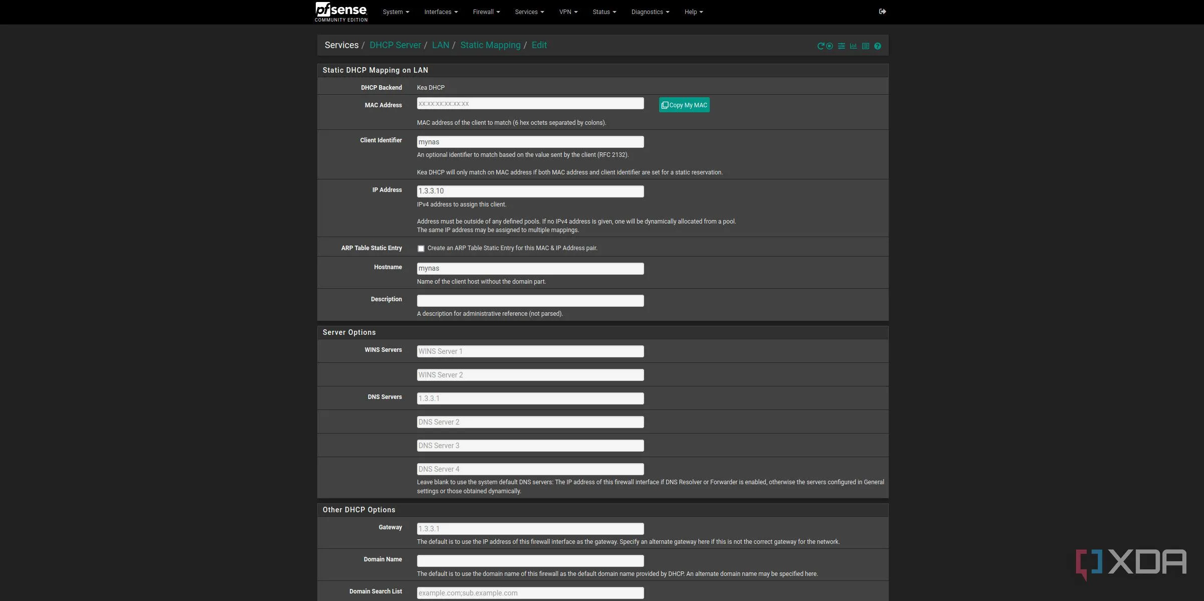This screenshot has height=601, width=1204.
Task: Expand the Firewall dropdown menu
Action: coord(486,12)
